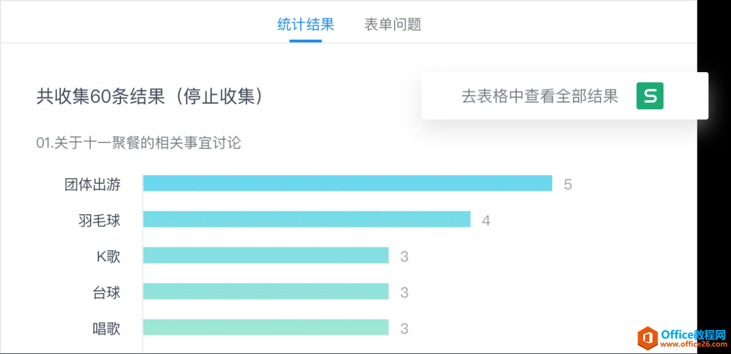
Task: Click the K歌 result bar
Action: 265,255
